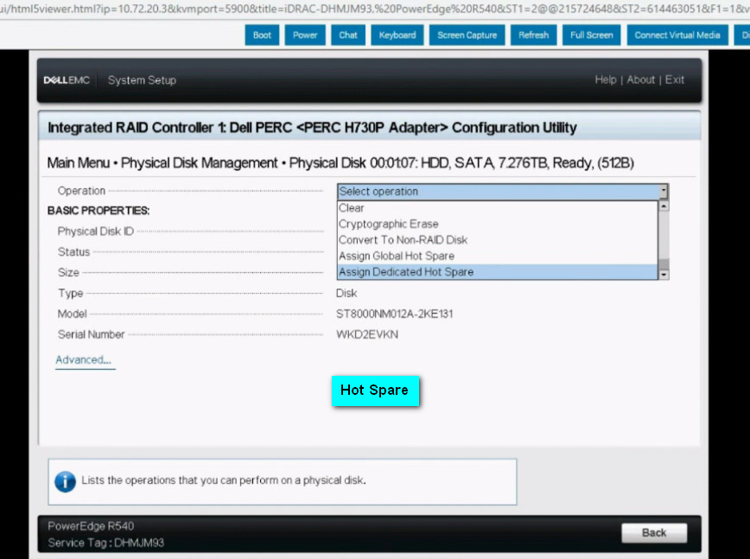
Task: Click the System Setup title
Action: pos(142,79)
